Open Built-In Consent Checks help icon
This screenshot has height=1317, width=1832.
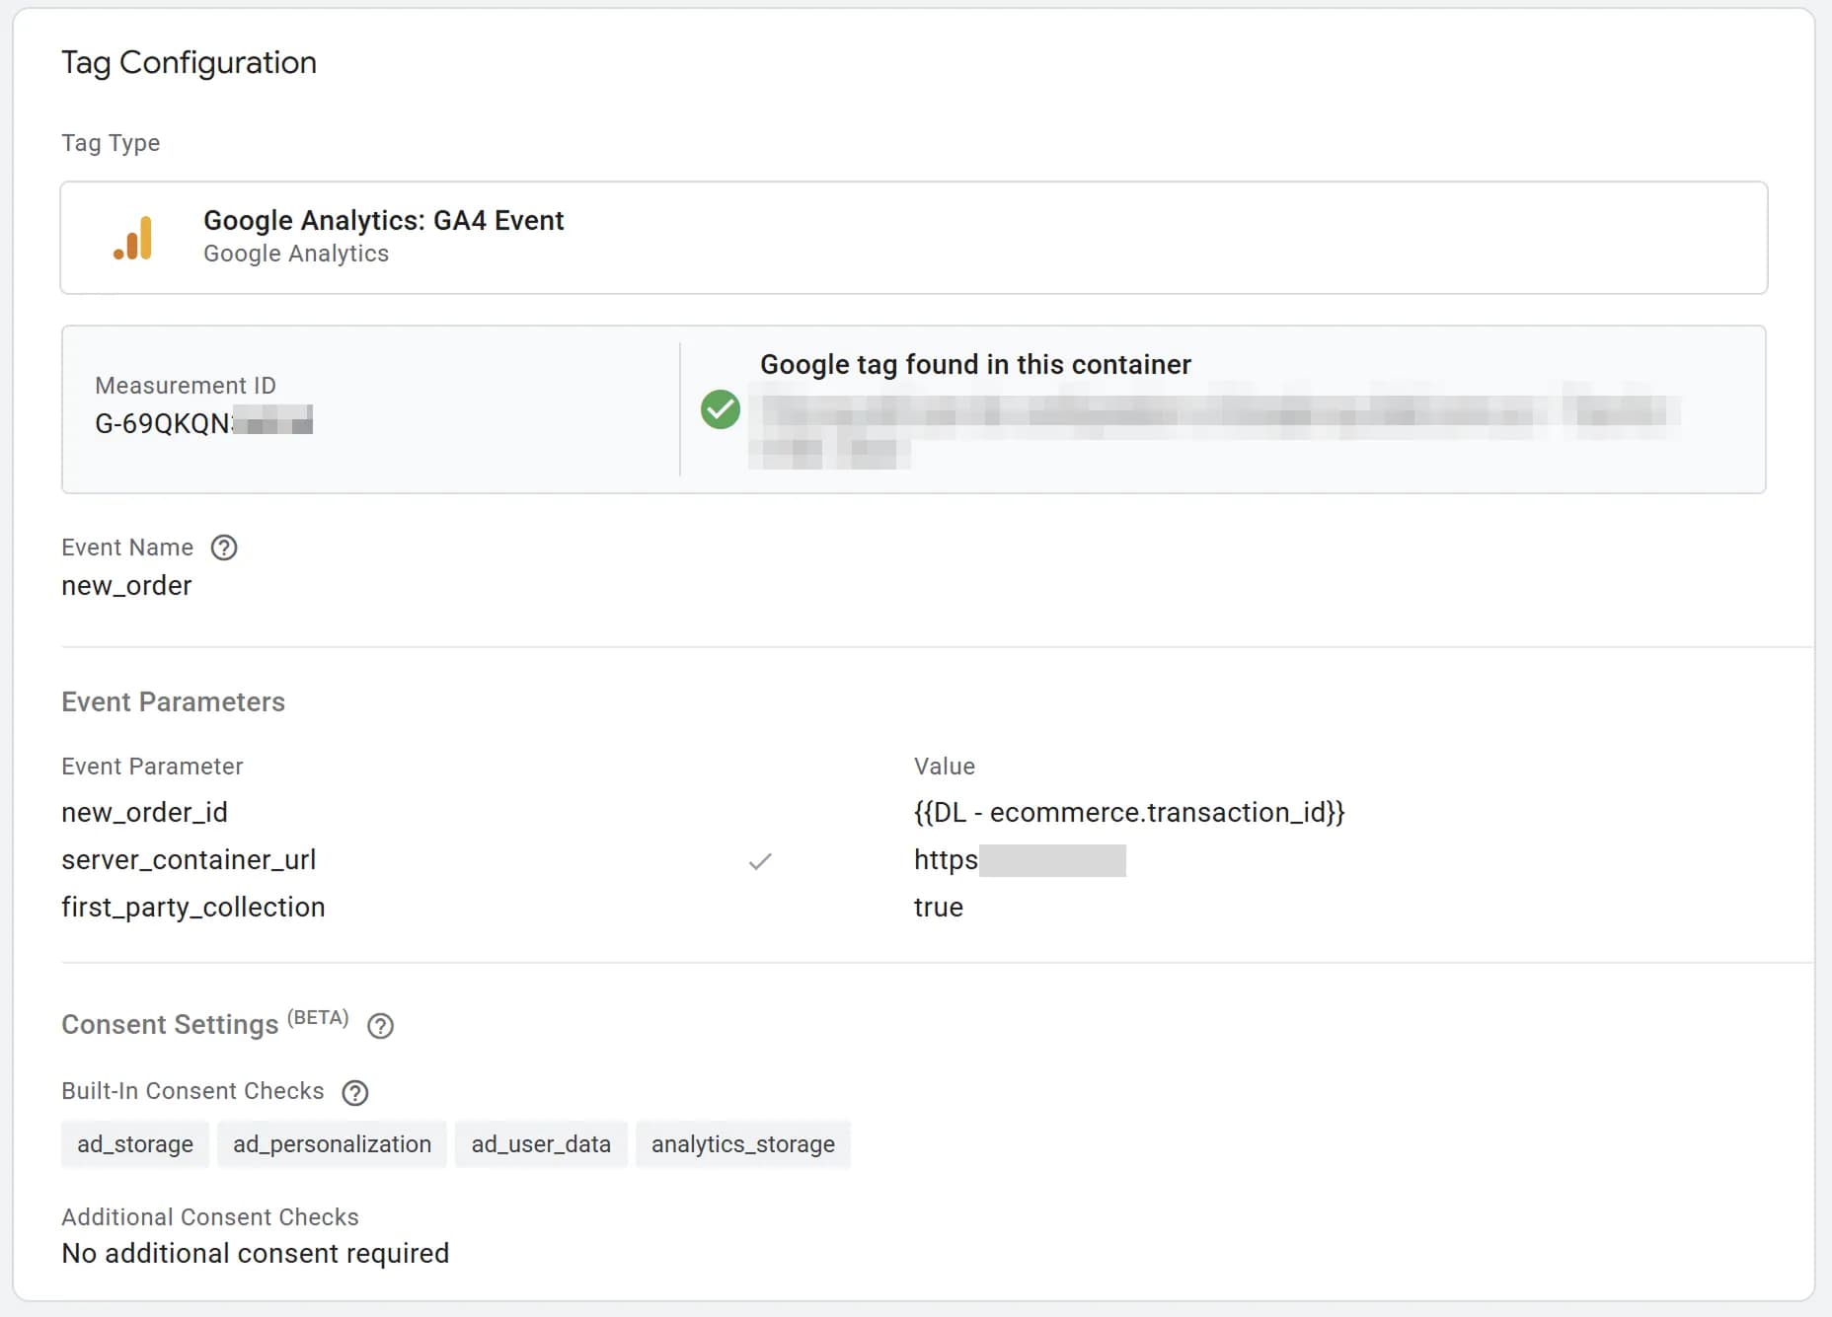pos(354,1092)
